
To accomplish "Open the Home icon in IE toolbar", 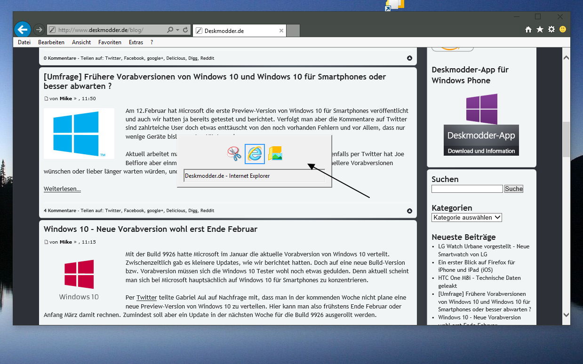I will 528,30.
